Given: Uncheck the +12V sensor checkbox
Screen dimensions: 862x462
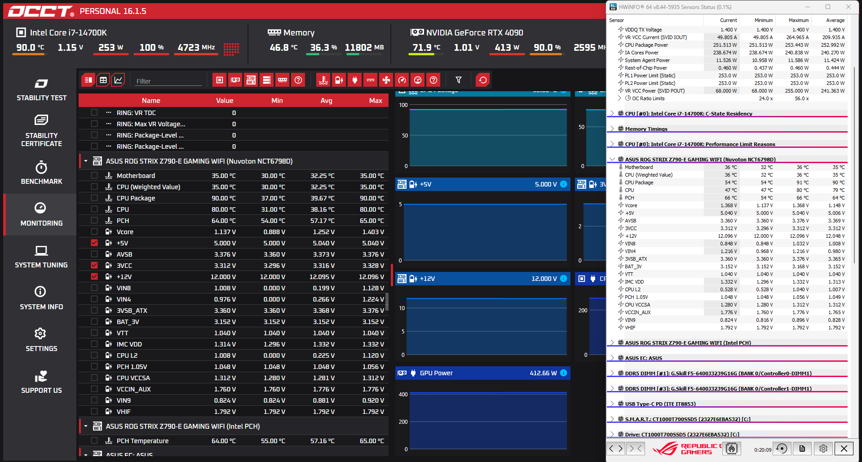Looking at the screenshot, I should point(94,276).
